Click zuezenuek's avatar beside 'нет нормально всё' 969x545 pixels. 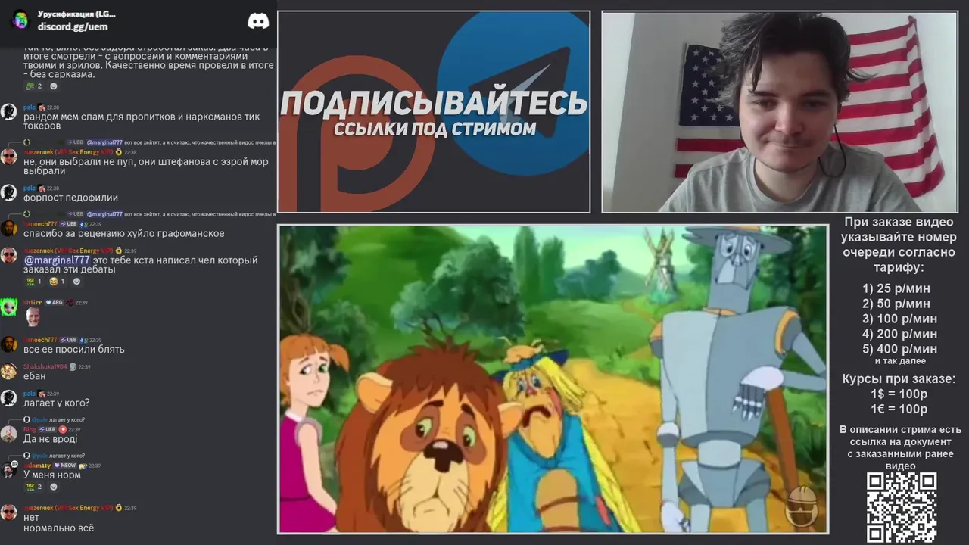tap(8, 512)
